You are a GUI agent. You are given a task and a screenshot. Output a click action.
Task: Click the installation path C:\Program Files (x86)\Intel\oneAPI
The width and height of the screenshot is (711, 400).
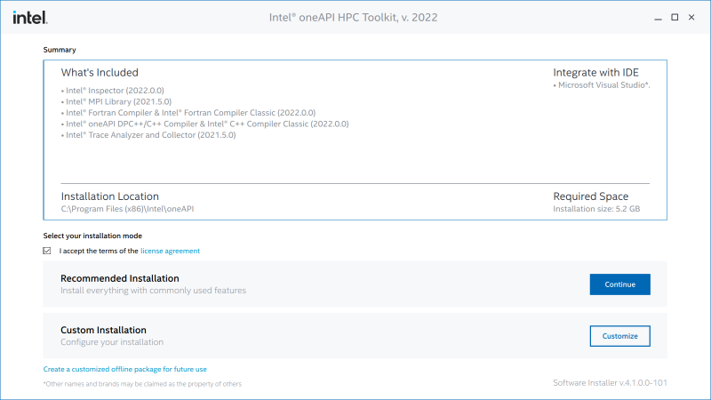(x=127, y=209)
